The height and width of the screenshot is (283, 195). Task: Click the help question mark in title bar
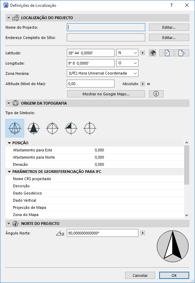point(171,5)
